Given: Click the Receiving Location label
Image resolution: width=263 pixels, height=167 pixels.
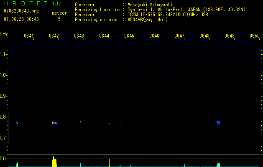Looking at the screenshot, I should click(x=97, y=10).
